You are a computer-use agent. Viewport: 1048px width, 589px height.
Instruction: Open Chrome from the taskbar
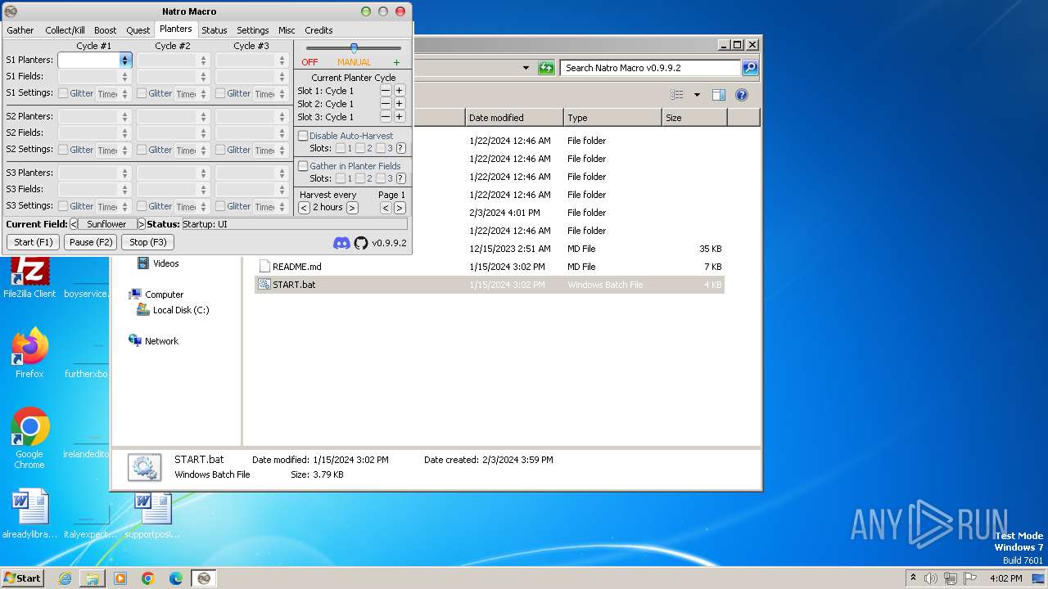point(148,578)
